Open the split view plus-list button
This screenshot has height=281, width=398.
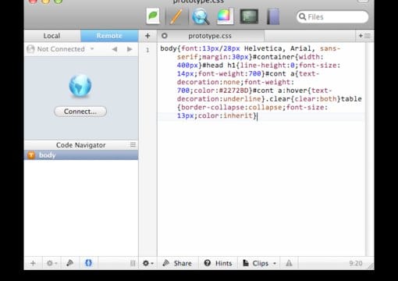[364, 36]
